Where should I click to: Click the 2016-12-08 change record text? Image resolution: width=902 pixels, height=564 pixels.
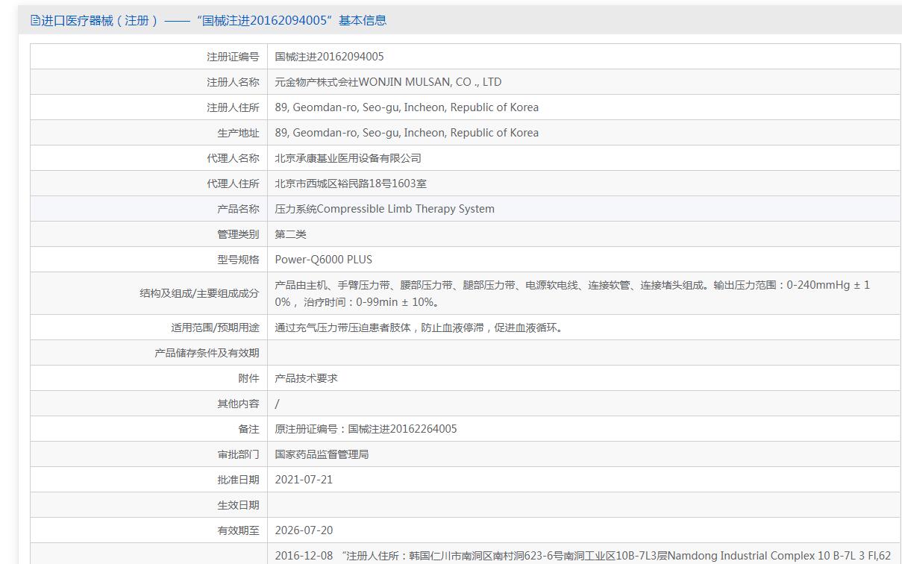[x=582, y=555]
